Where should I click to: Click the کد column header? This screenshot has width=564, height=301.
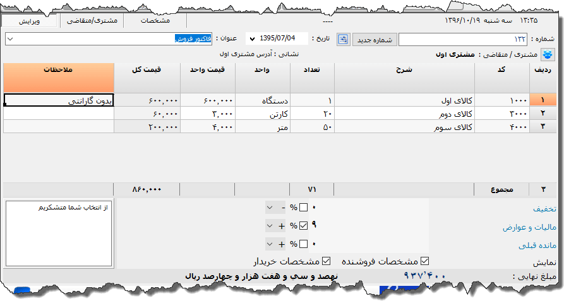click(x=501, y=78)
